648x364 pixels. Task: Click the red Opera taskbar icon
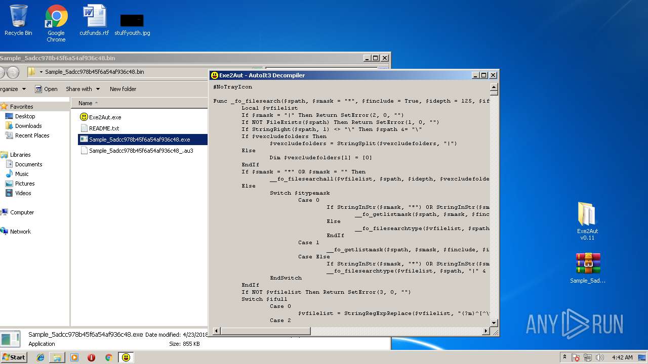92,357
